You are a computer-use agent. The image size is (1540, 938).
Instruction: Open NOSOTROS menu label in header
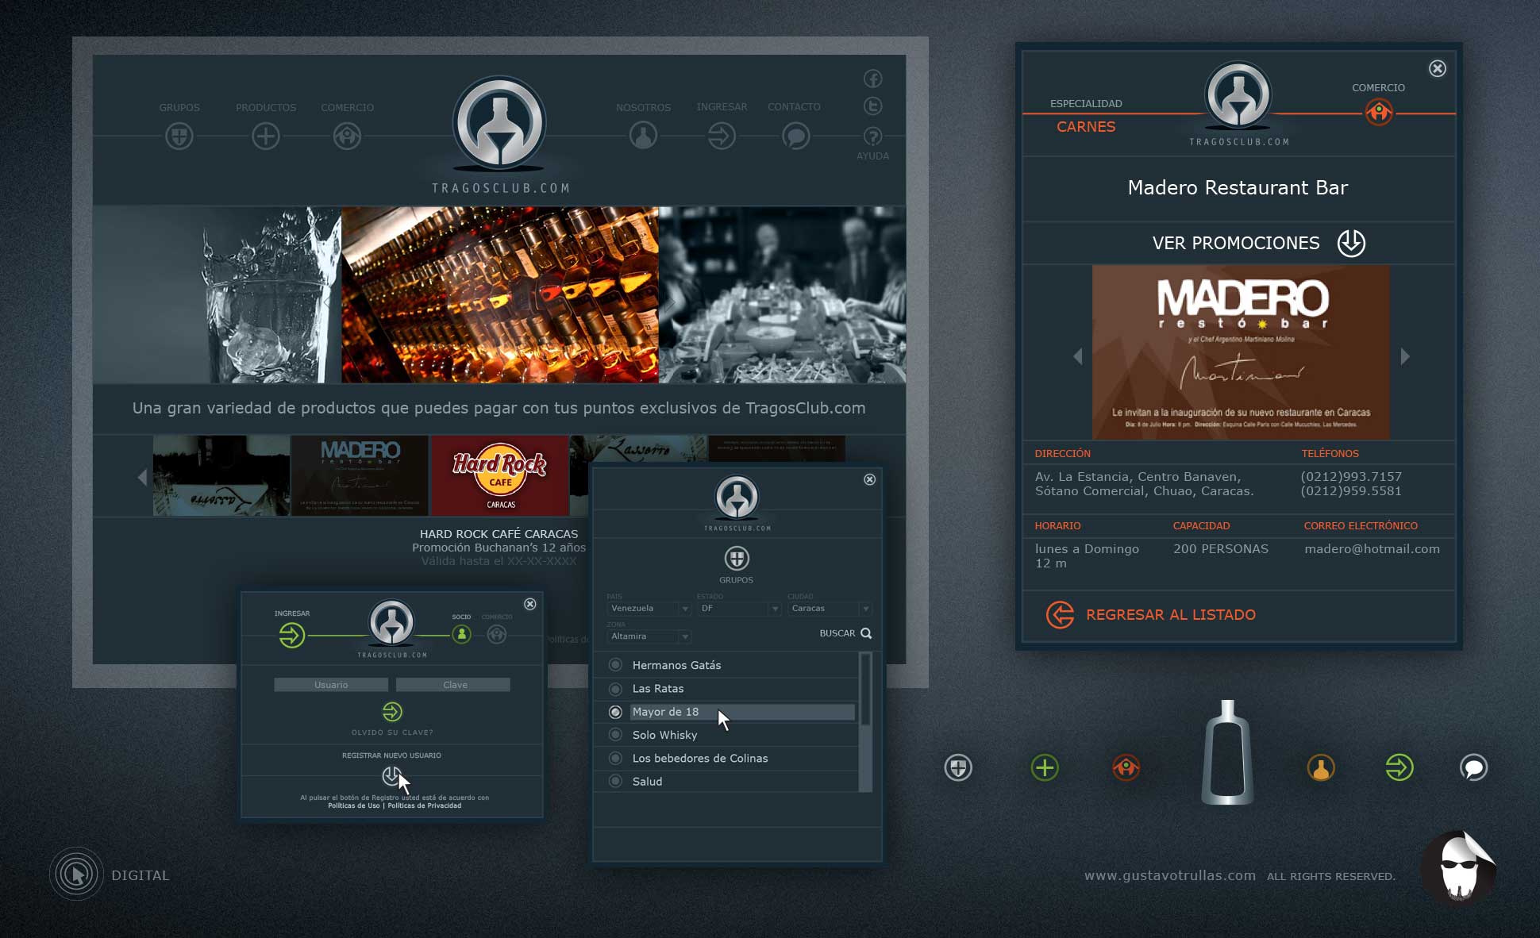click(x=643, y=107)
